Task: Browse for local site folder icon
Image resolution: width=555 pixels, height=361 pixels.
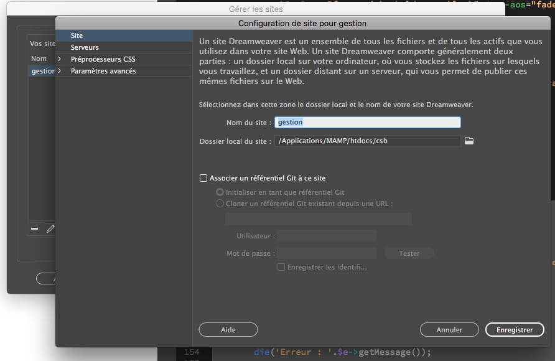Action: (x=469, y=141)
